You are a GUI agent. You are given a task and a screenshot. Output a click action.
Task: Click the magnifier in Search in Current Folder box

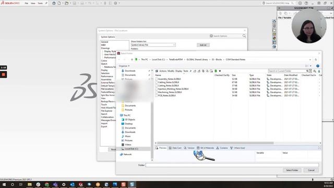(x=307, y=71)
